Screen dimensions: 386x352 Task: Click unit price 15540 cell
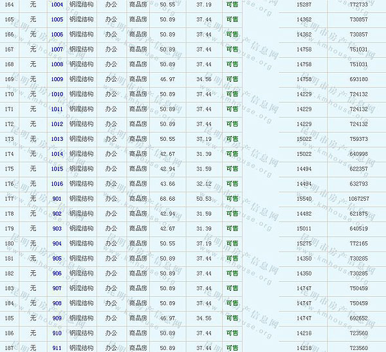coord(304,199)
